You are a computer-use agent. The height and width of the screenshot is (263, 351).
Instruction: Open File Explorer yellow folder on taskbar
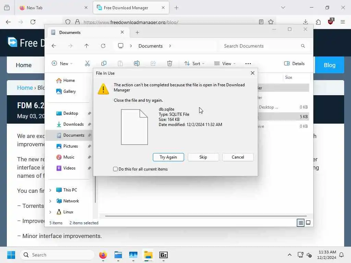148,255
